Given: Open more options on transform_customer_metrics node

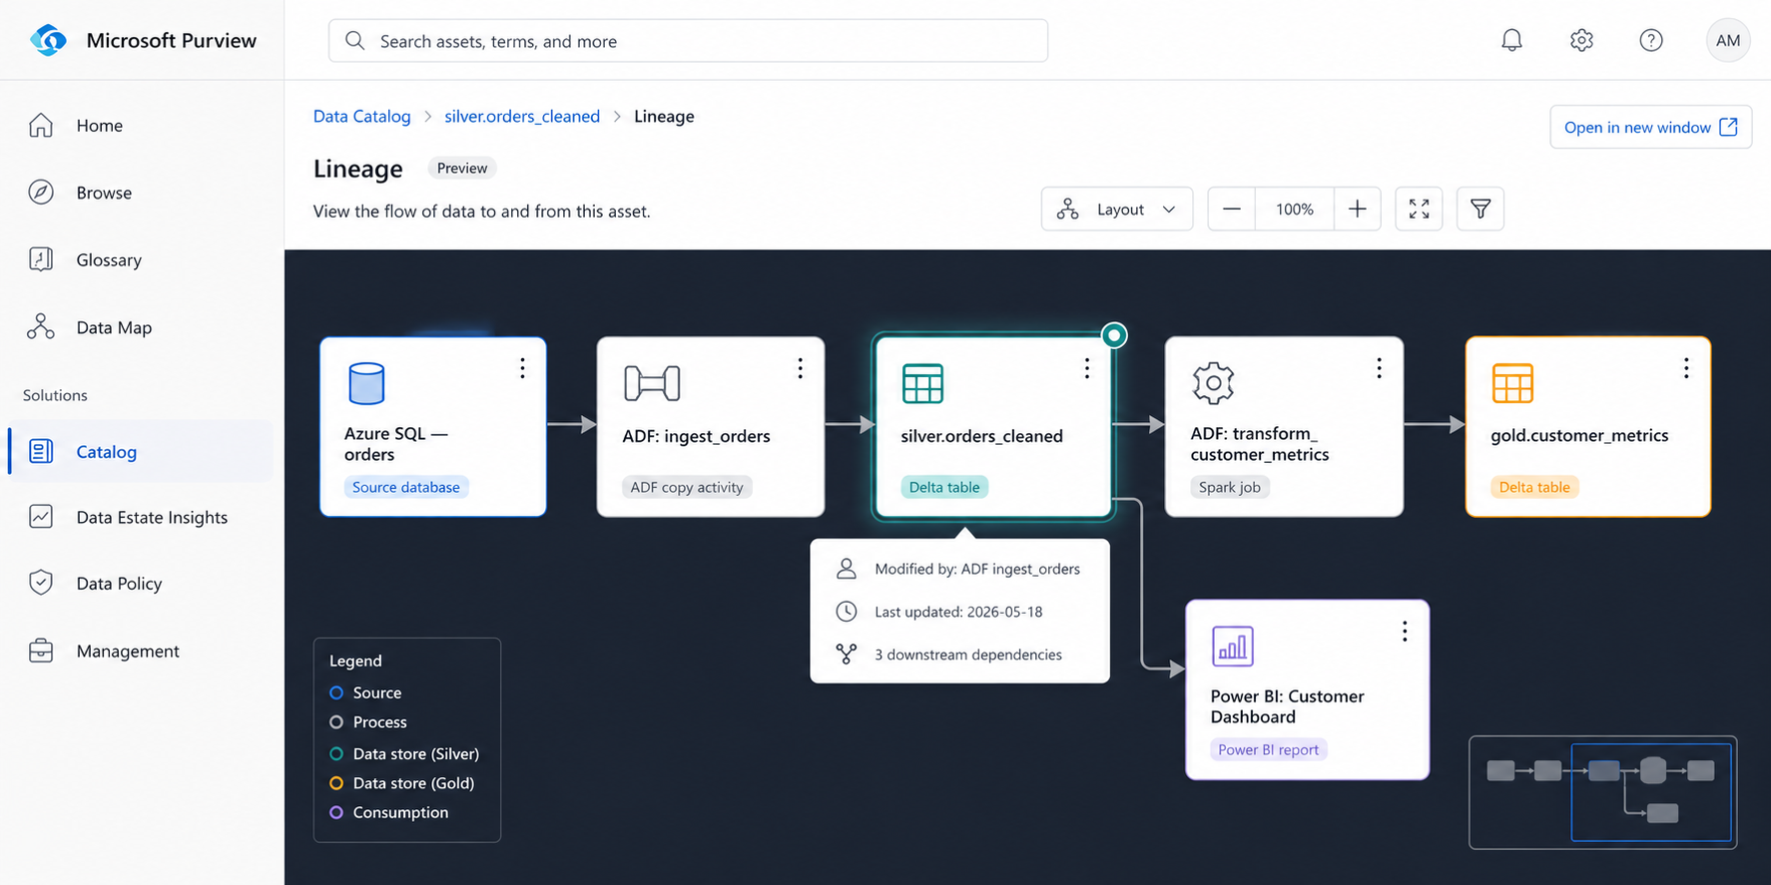Looking at the screenshot, I should tap(1379, 369).
